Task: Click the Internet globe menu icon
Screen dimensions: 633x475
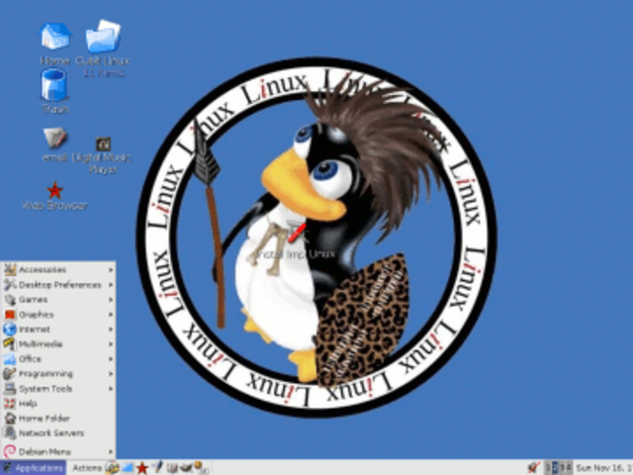Action: (x=10, y=330)
